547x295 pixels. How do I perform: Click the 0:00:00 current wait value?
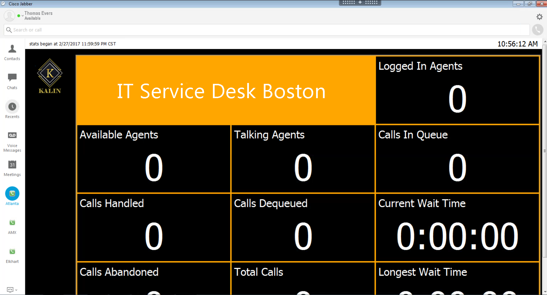tap(457, 236)
